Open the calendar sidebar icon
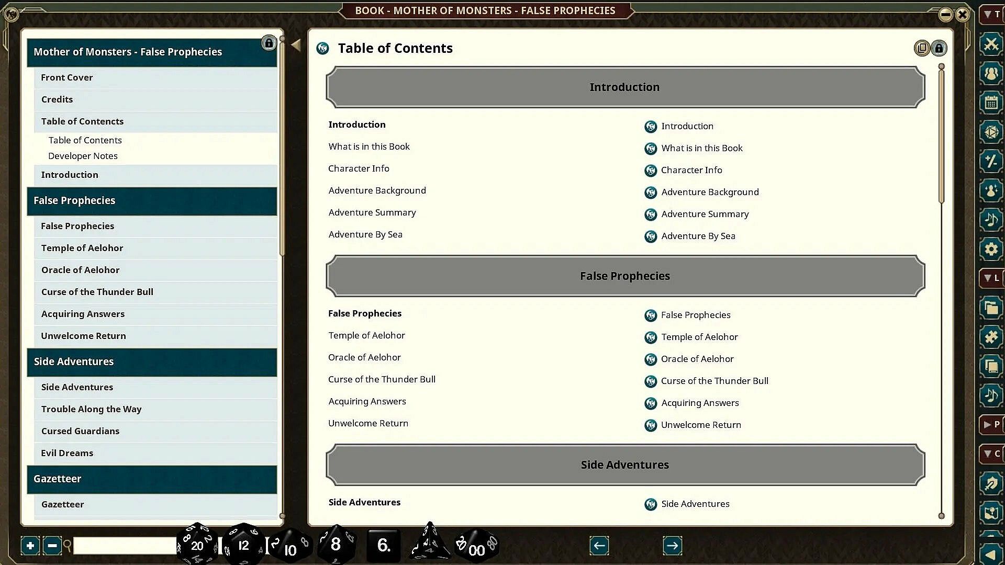The width and height of the screenshot is (1005, 565). pos(991,103)
